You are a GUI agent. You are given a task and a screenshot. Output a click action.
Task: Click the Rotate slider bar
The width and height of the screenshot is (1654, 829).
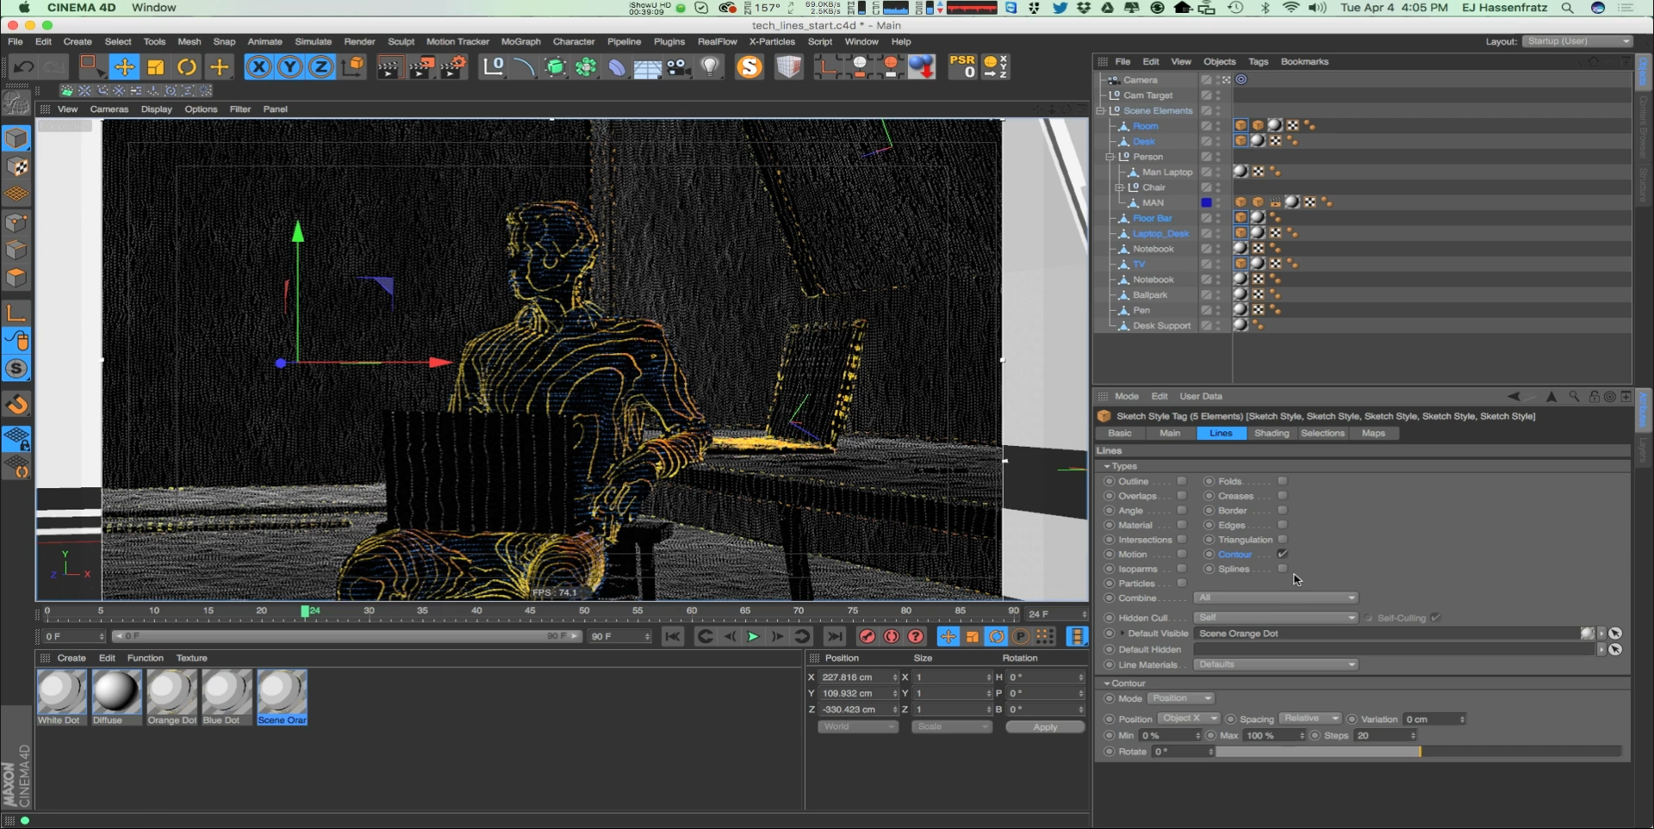tap(1419, 752)
